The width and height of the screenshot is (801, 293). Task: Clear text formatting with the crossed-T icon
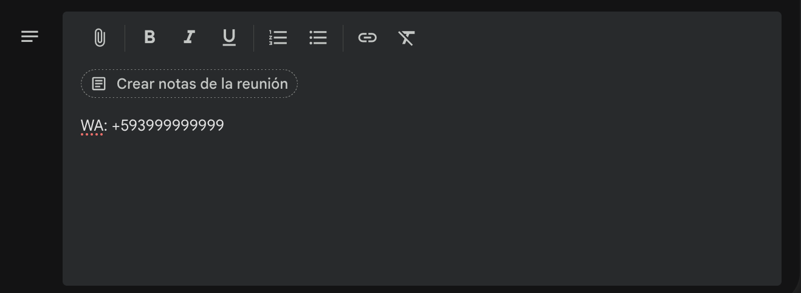click(407, 38)
